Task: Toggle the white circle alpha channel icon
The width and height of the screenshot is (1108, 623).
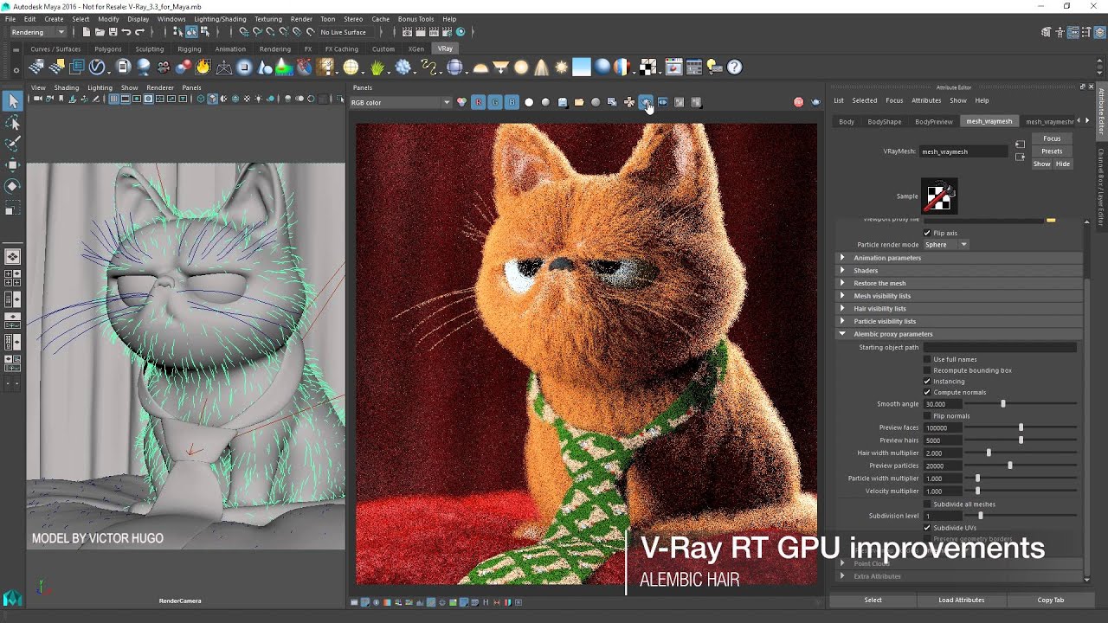Action: coord(529,102)
